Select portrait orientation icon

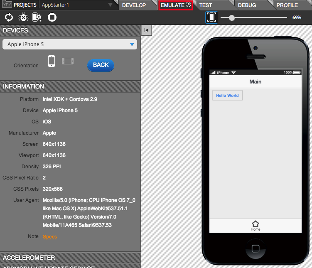(x=52, y=61)
